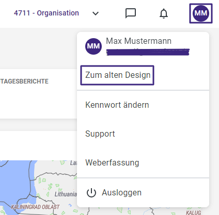The image size is (219, 215).
Task: Select the 4711 - Organisation label
Action: tap(46, 13)
